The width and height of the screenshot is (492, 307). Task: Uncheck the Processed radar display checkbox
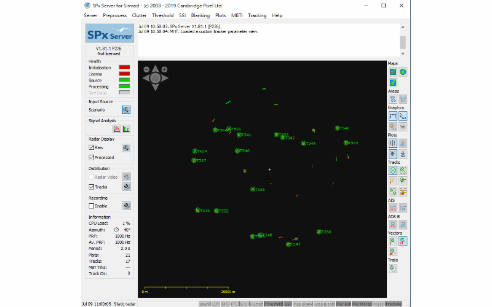click(91, 157)
